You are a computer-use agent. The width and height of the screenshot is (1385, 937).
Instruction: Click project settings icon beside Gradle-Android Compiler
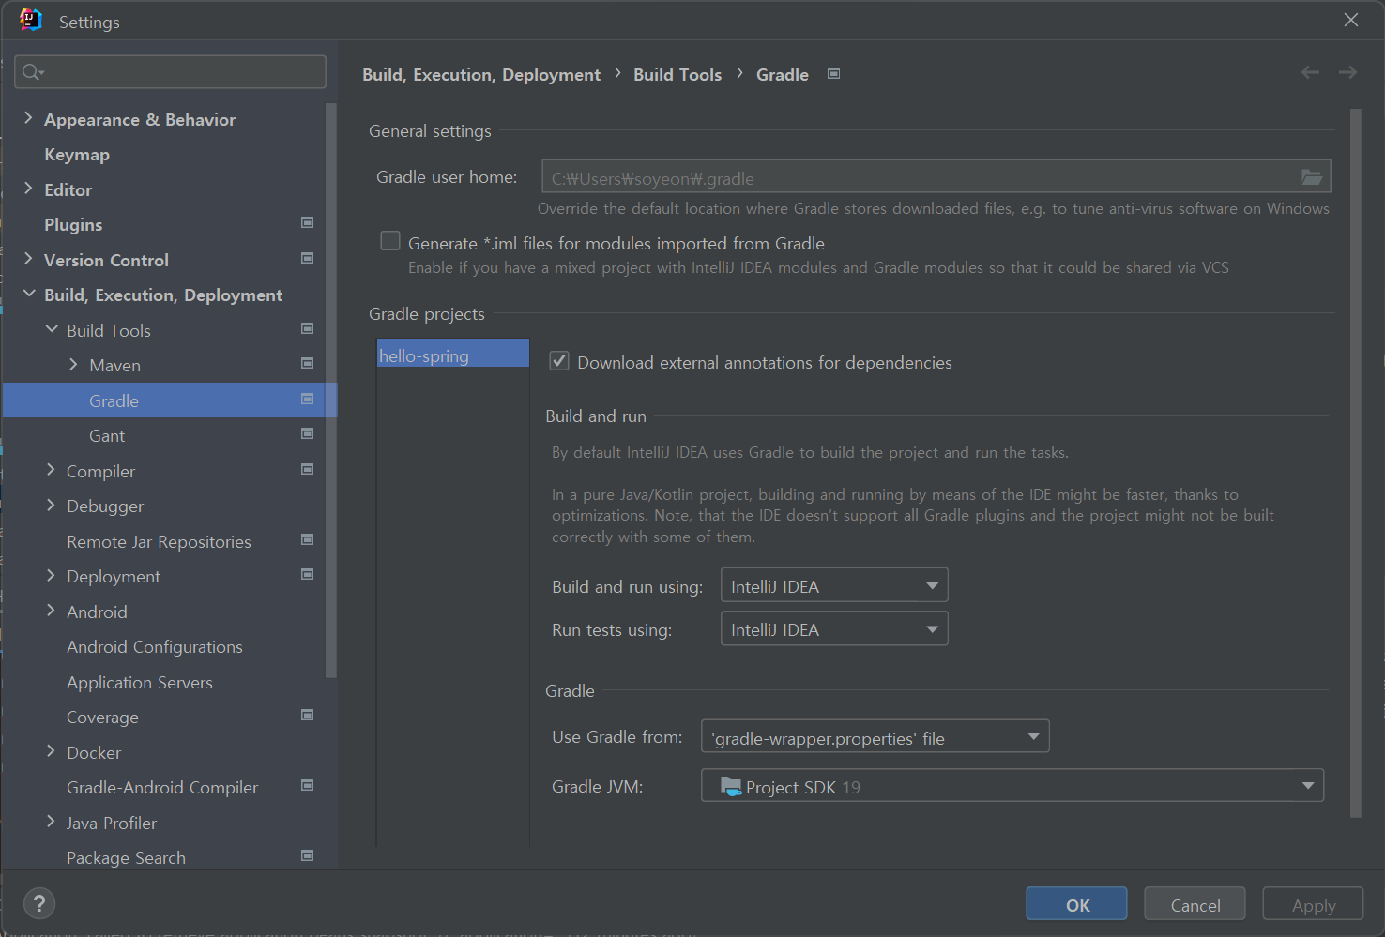[307, 785]
